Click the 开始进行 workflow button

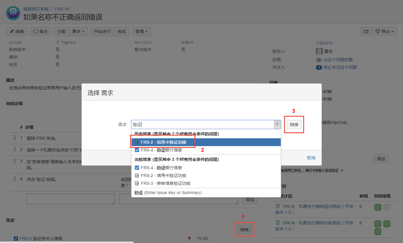click(x=102, y=31)
